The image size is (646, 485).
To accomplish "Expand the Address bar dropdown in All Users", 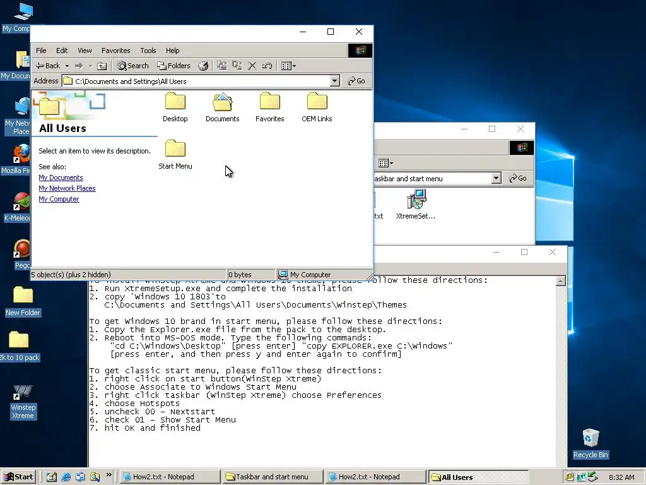I will (335, 81).
